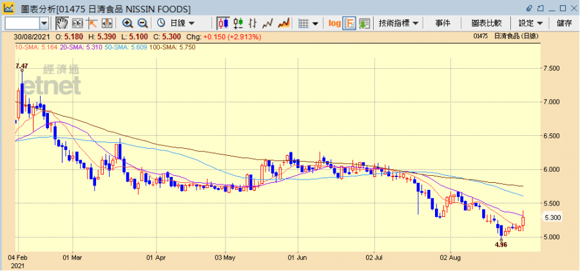This screenshot has width=580, height=271.
Task: Open the 日線 period dropdown
Action: pyautogui.click(x=176, y=23)
